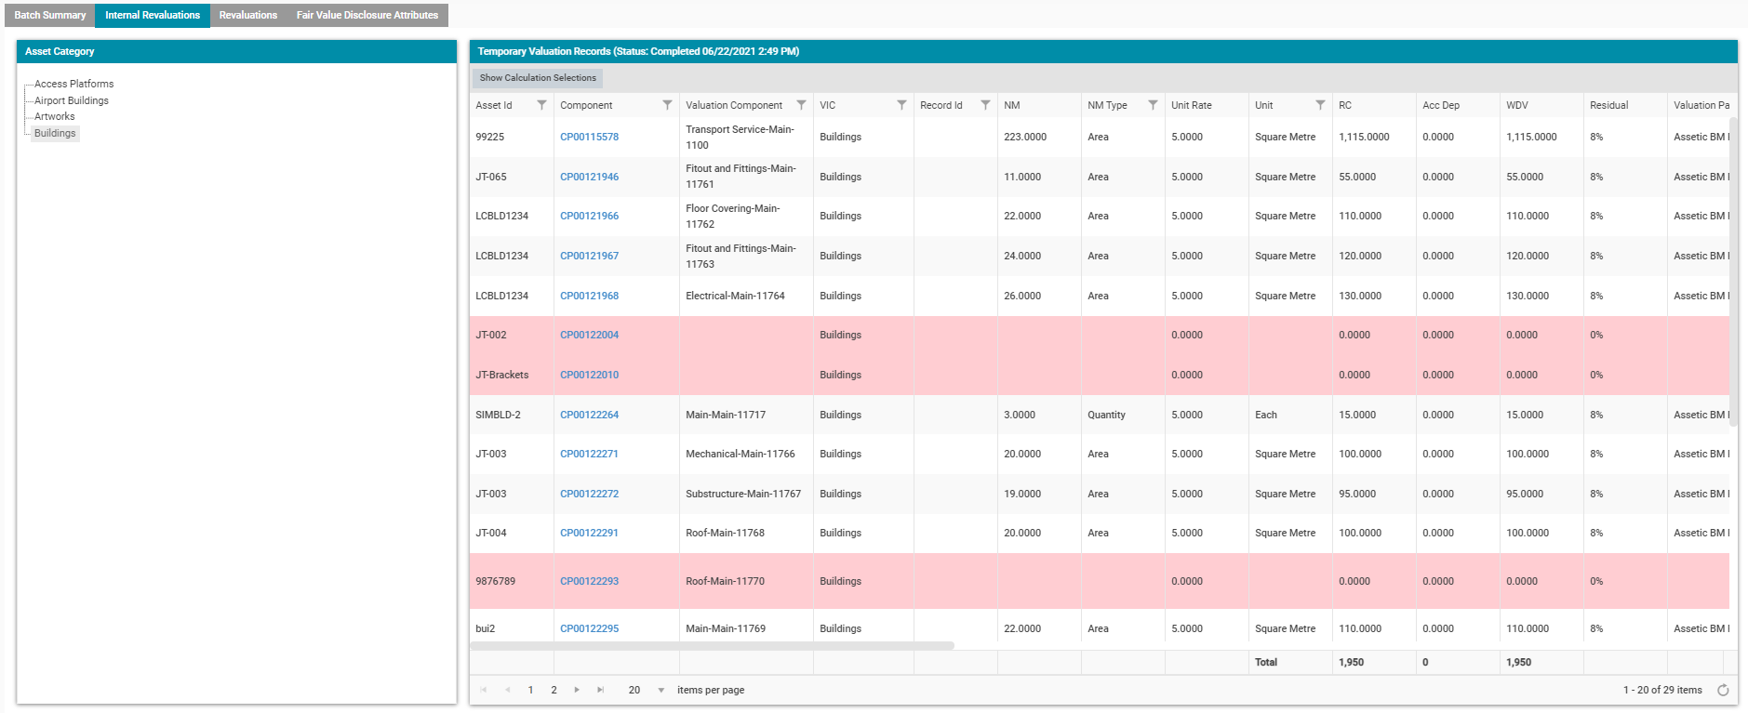Go to the next page arrow
The image size is (1748, 713).
577,690
